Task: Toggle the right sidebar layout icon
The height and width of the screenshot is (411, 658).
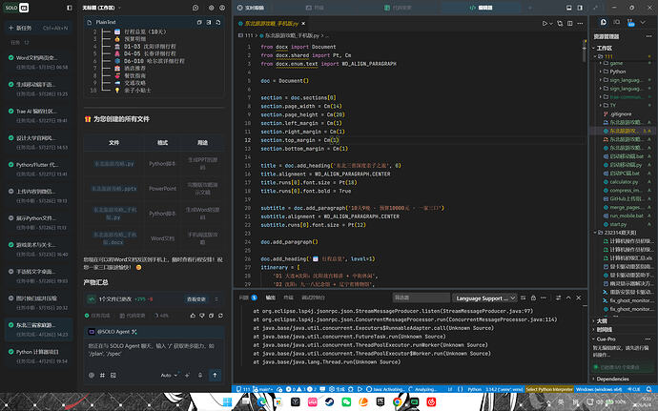Action: coord(580,8)
